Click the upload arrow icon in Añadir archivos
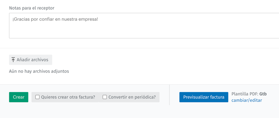The width and height of the screenshot is (279, 118). (x=13, y=60)
